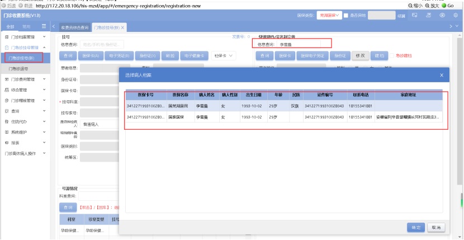
Task: Select the patient row with 汉族
Action: point(284,106)
